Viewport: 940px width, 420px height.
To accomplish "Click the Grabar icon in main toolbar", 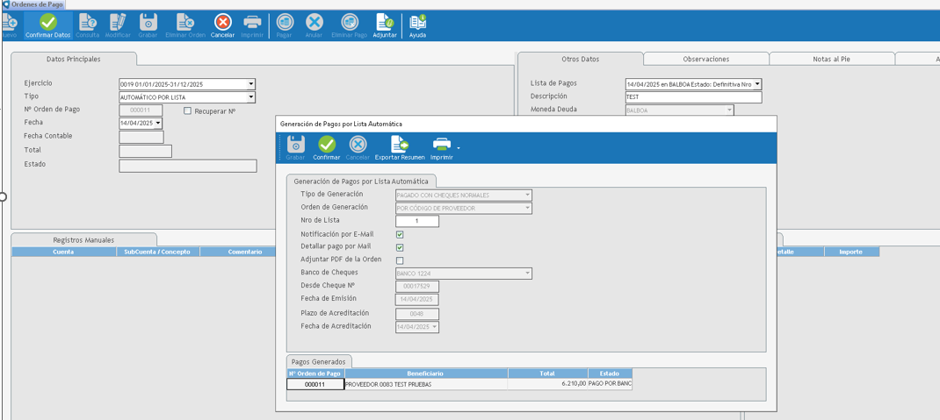I will [x=148, y=25].
